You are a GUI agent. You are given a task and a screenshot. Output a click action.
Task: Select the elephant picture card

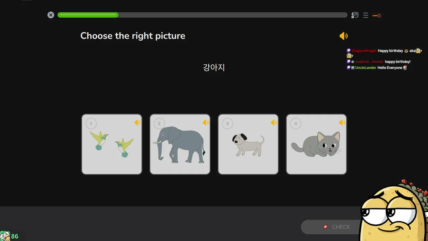180,144
